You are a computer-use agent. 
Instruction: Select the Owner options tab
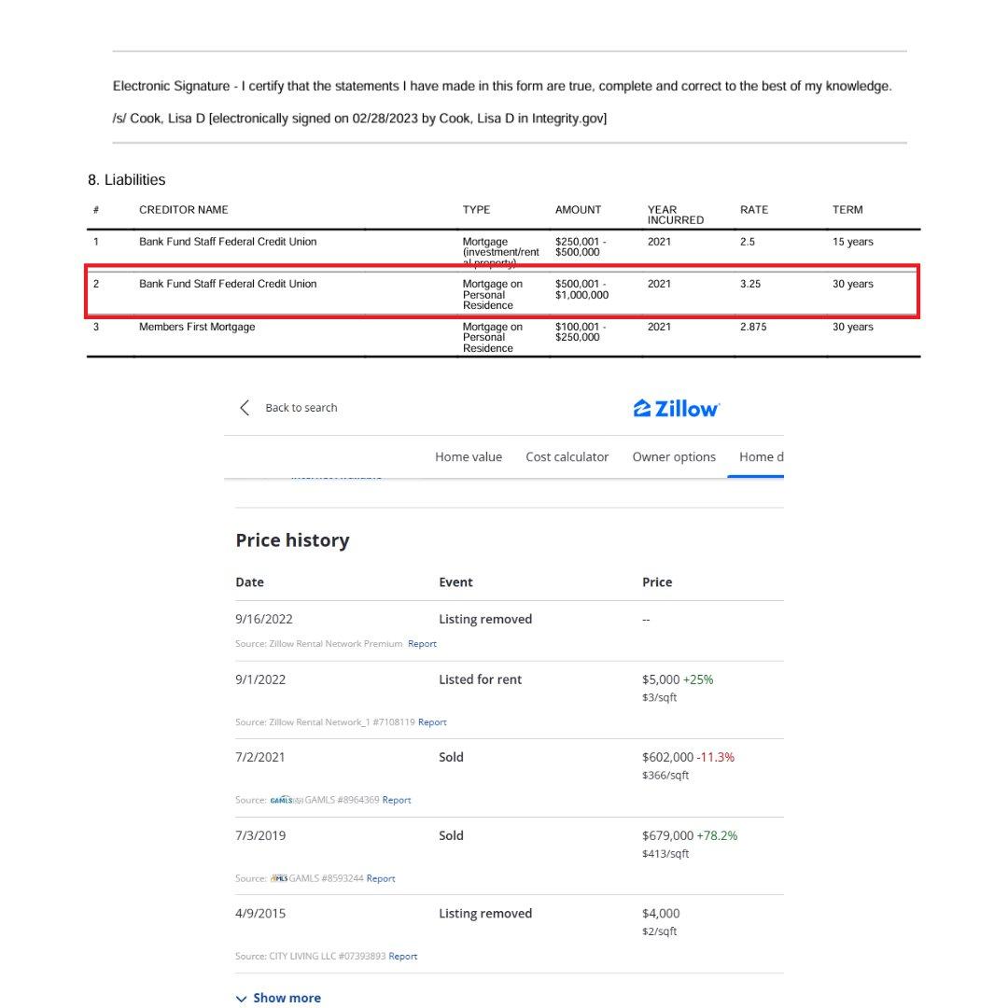[x=674, y=456]
